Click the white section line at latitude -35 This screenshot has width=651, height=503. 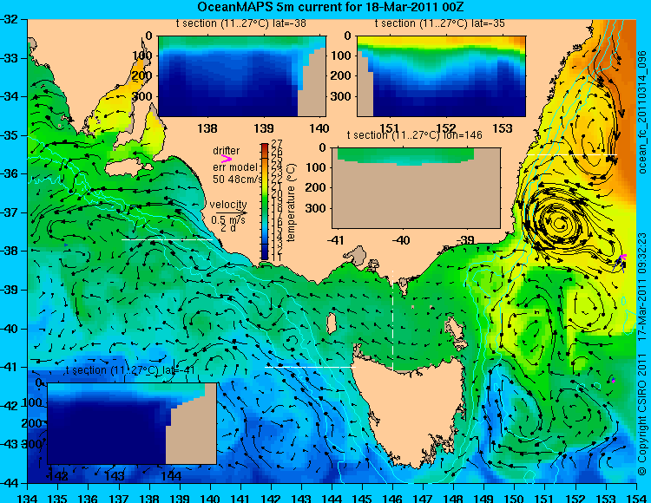click(x=572, y=154)
